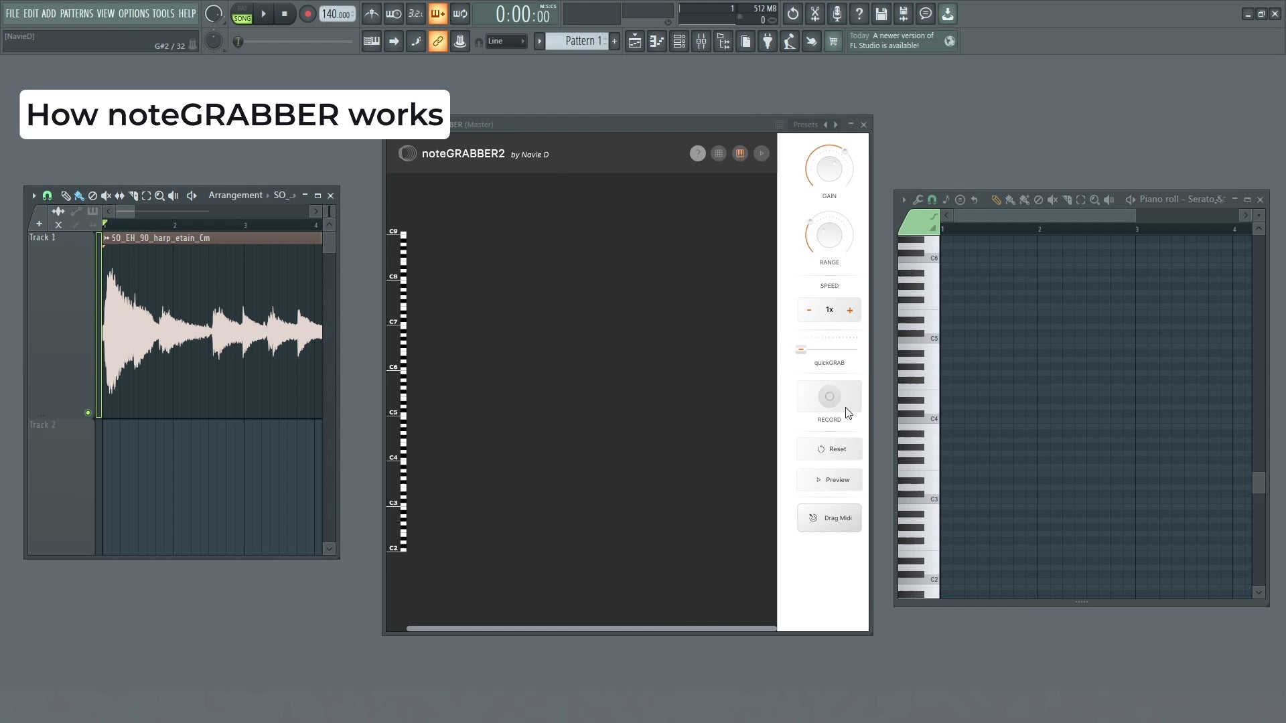Select the Playlist paint brush tool
Image resolution: width=1286 pixels, height=723 pixels.
(79, 195)
